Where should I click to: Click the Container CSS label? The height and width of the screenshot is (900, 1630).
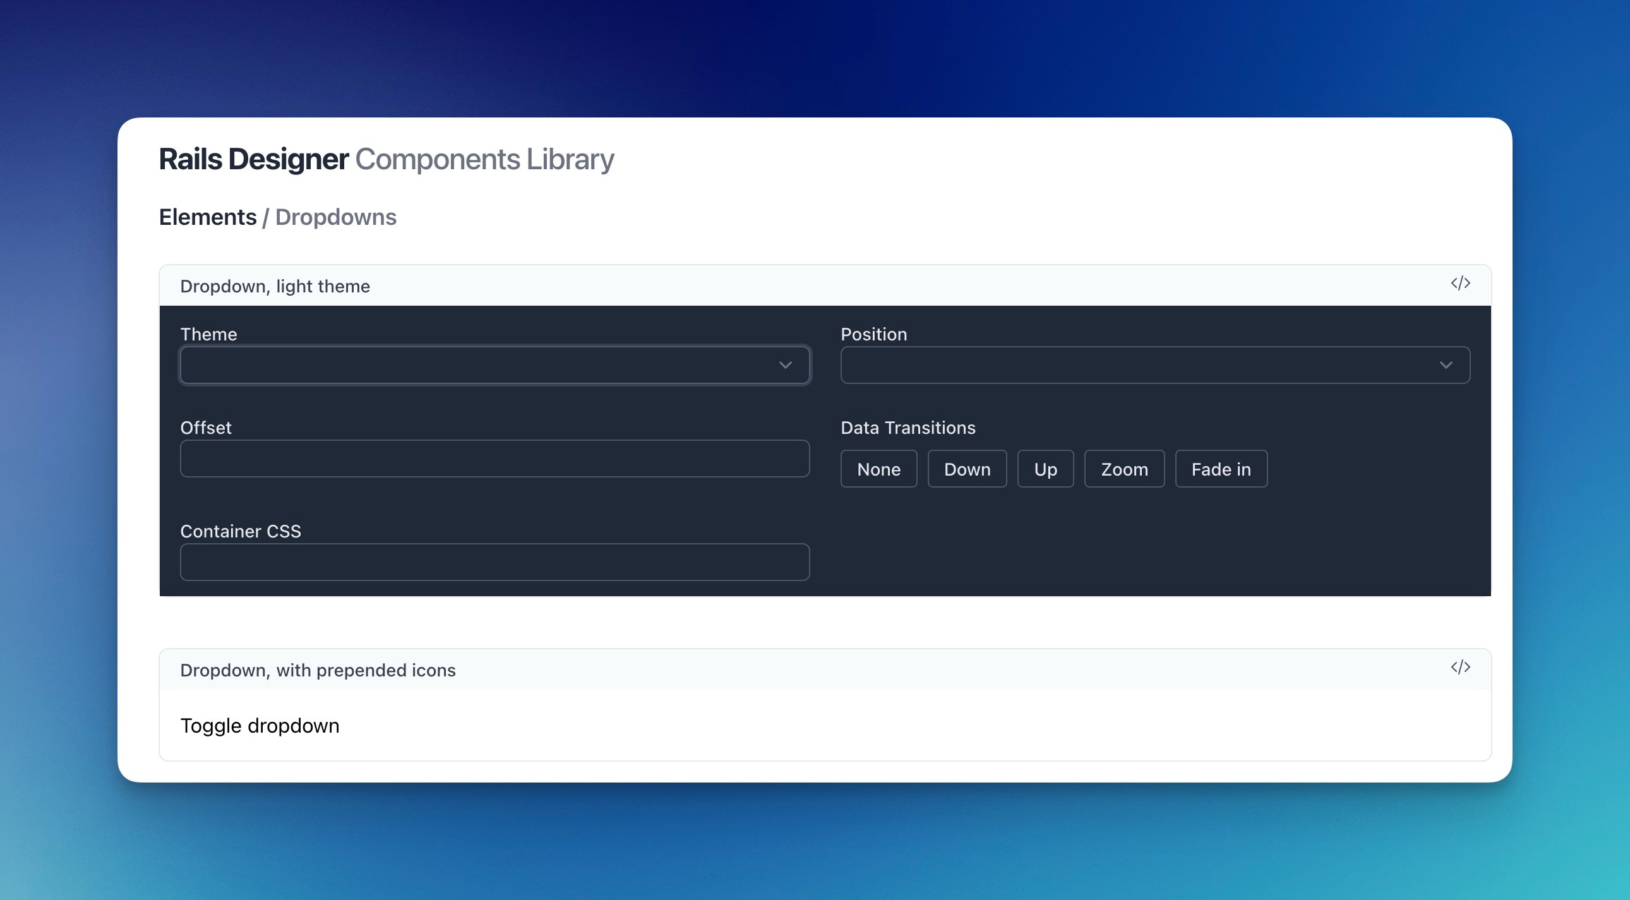(241, 531)
